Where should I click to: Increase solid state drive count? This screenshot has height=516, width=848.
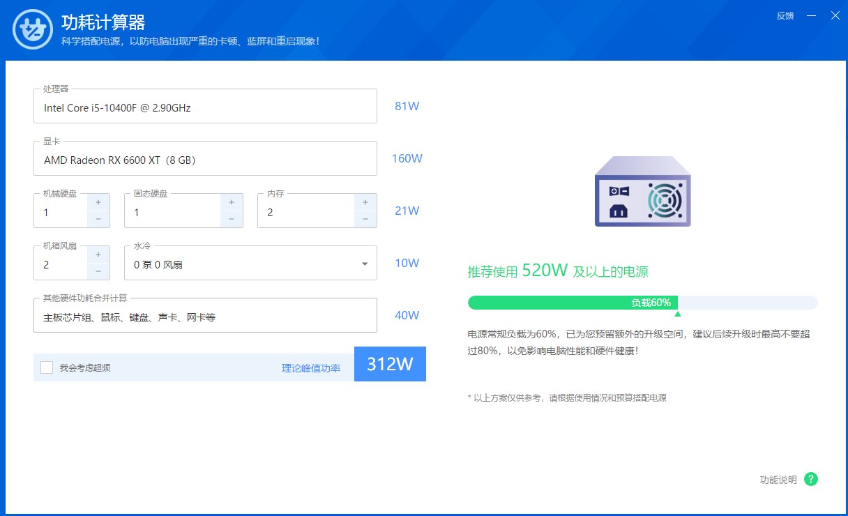(232, 202)
